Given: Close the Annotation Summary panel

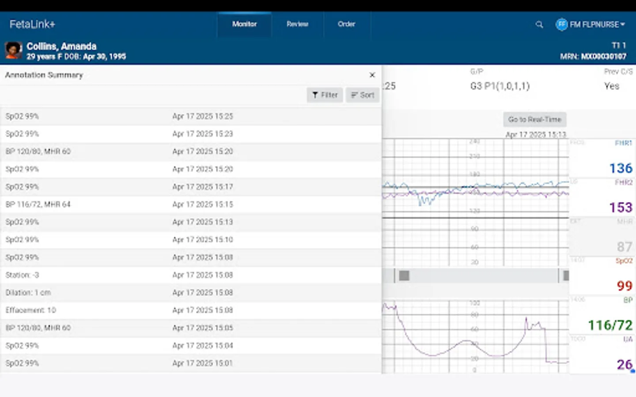Looking at the screenshot, I should pyautogui.click(x=372, y=75).
